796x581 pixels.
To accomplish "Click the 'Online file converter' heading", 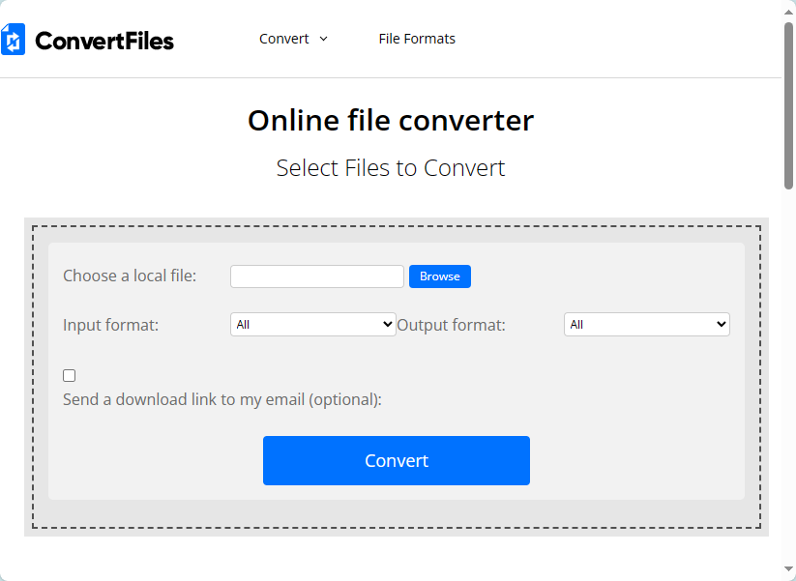I will pos(391,121).
